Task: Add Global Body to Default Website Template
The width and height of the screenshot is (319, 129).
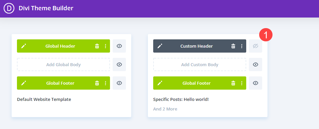Action: coord(63,64)
